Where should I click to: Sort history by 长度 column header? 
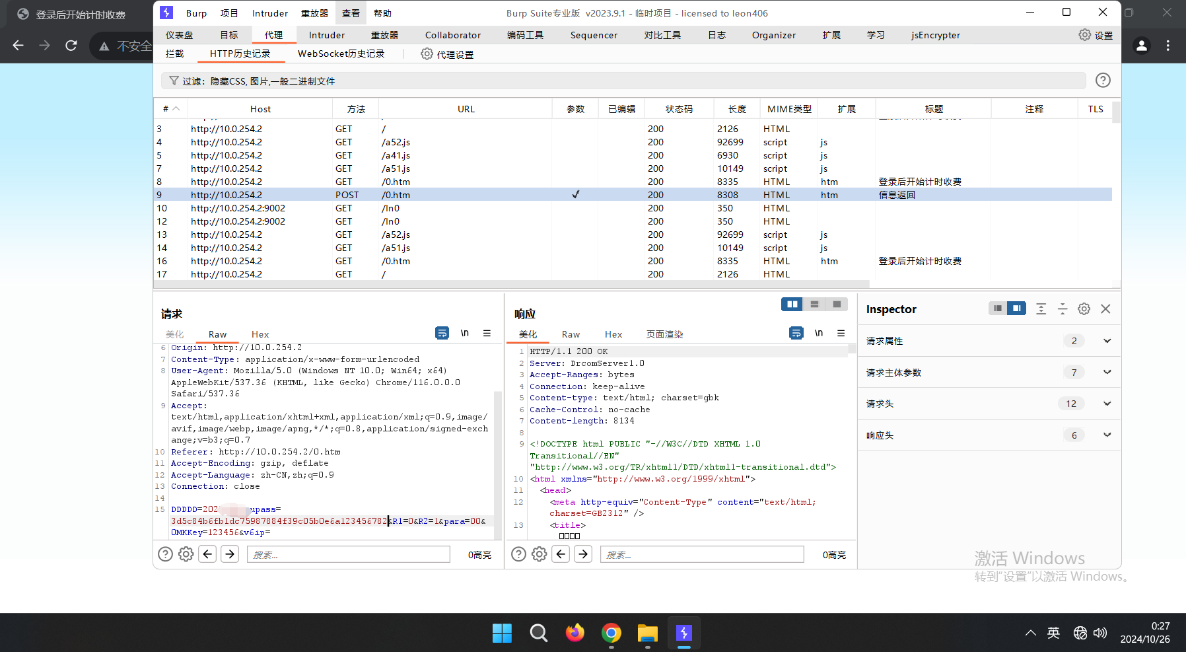737,109
